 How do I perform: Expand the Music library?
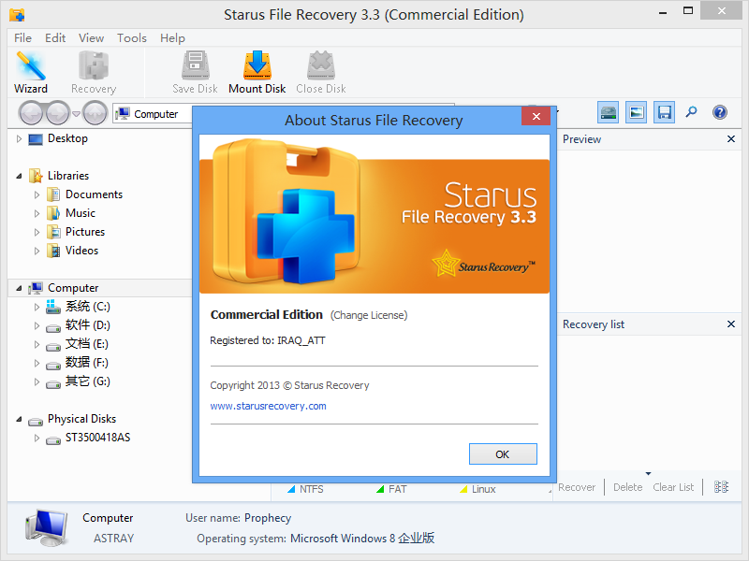[37, 213]
